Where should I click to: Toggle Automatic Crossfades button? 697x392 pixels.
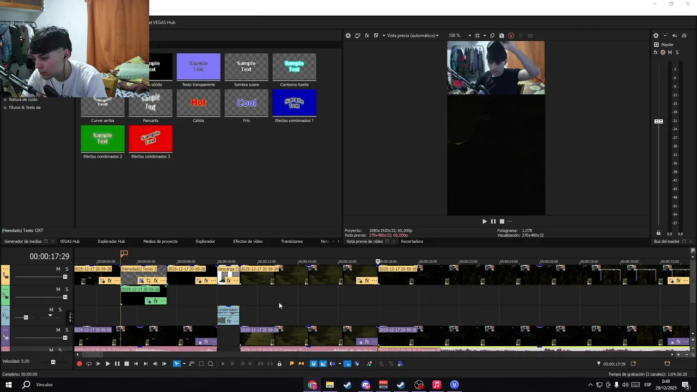323,364
